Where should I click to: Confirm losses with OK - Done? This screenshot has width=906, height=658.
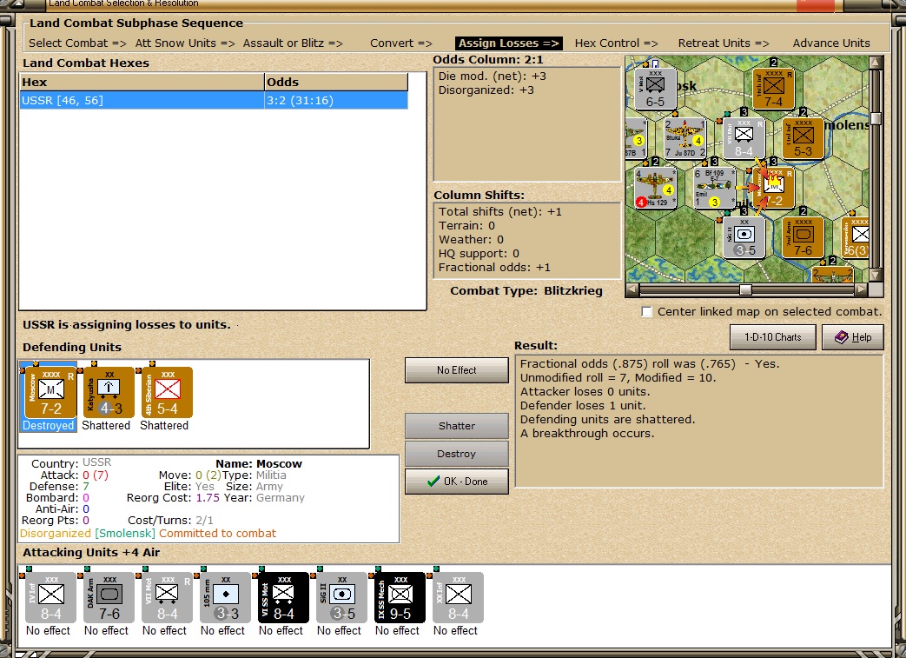pos(456,482)
